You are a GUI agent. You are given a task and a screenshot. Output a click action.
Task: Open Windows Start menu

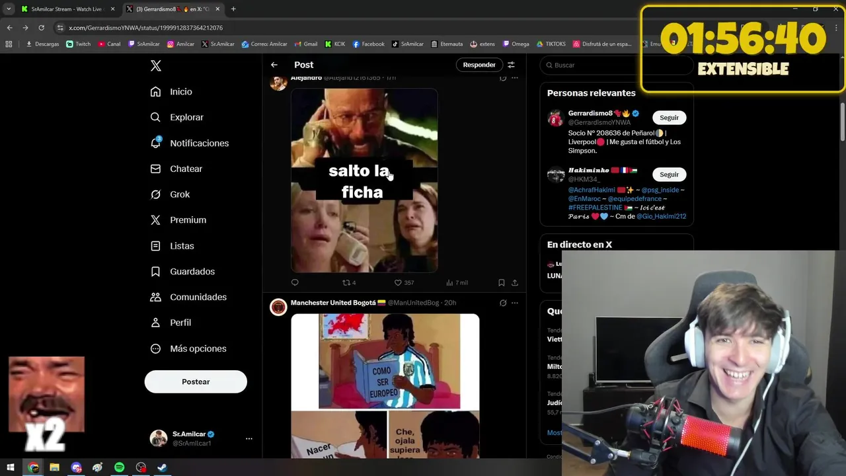click(11, 467)
